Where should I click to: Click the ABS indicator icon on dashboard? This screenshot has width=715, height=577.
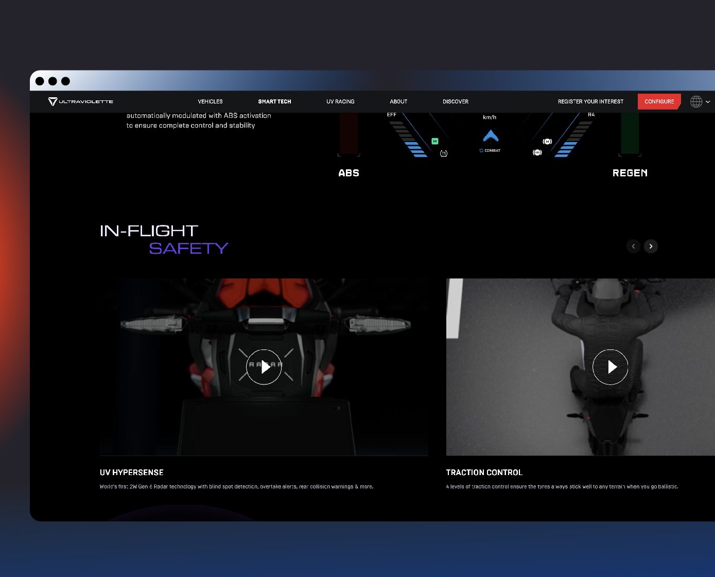coord(537,152)
